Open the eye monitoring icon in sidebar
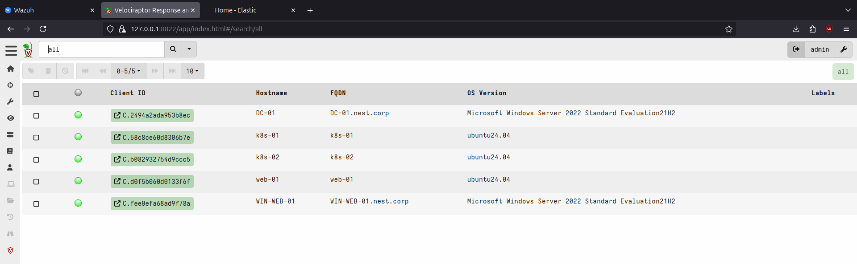The width and height of the screenshot is (857, 264). [x=11, y=118]
